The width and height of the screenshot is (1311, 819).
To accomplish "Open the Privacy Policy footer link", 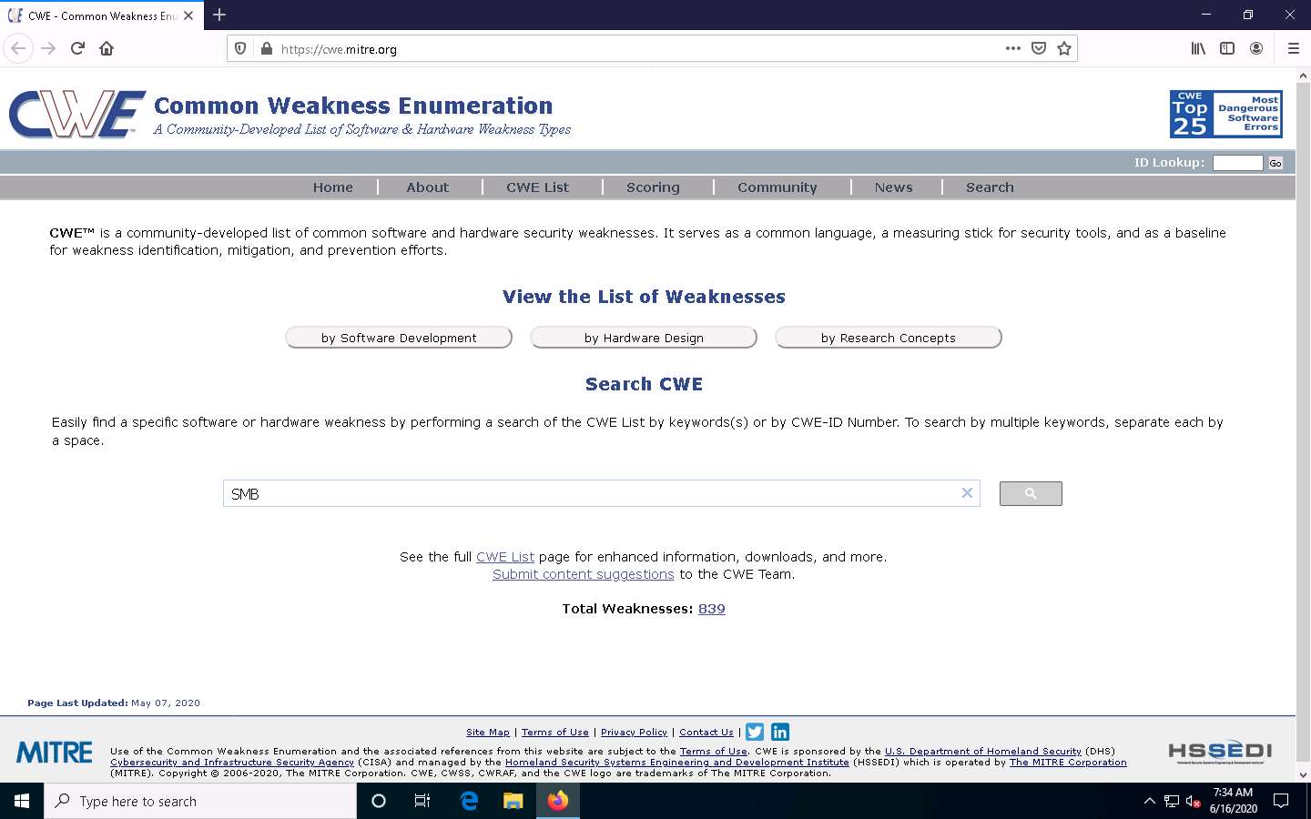I will [x=635, y=732].
